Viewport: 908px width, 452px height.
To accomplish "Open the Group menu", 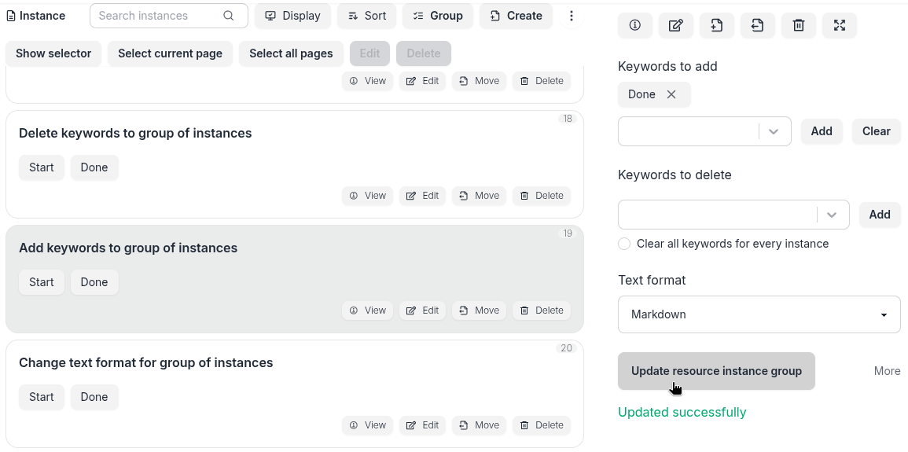I will (437, 16).
